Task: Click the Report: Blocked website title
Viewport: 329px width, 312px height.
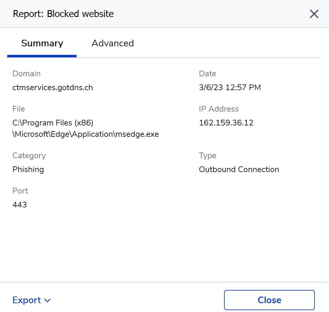Action: point(63,14)
